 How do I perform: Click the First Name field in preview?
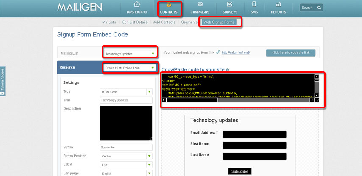(254, 146)
